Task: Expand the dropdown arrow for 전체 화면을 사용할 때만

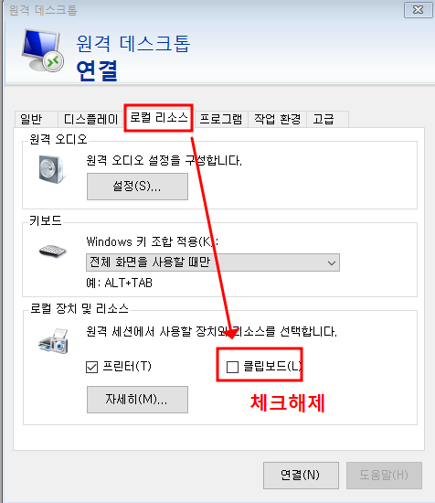Action: click(332, 263)
